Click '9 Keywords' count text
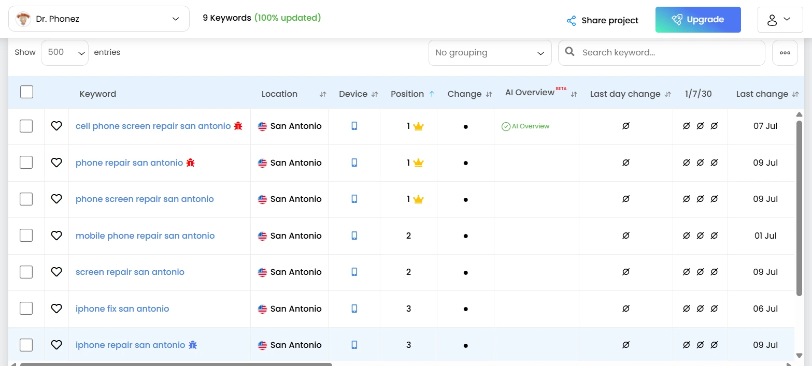This screenshot has height=366, width=812. [227, 18]
